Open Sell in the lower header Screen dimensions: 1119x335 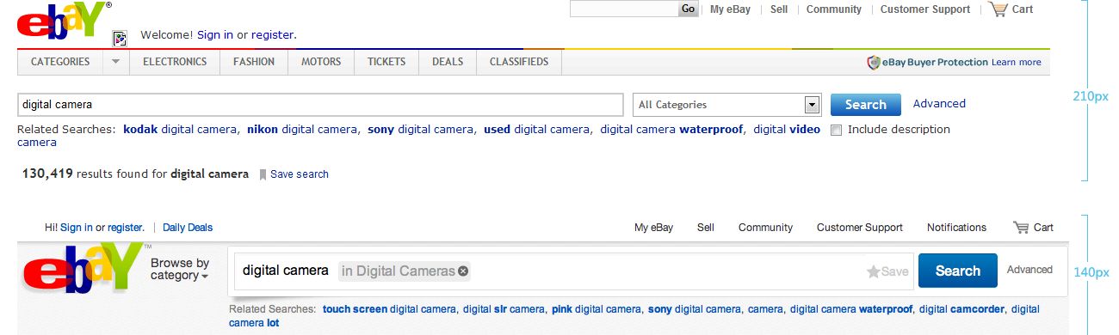(706, 228)
